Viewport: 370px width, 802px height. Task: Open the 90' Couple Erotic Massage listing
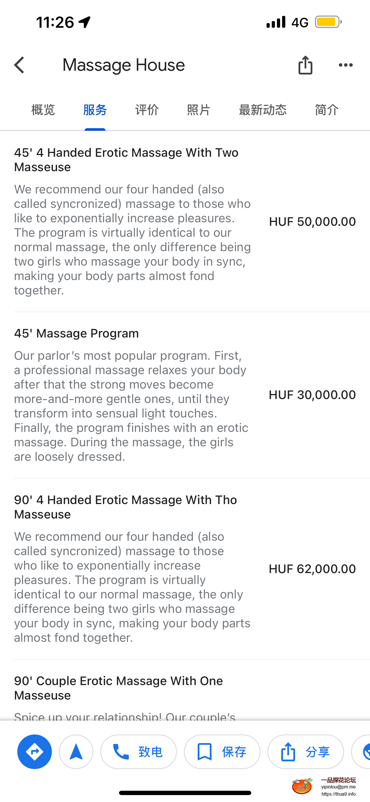[x=118, y=688]
